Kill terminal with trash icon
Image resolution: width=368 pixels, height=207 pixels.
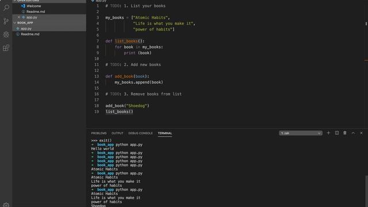345,133
